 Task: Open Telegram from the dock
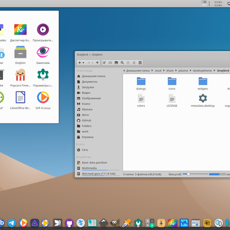point(11,223)
